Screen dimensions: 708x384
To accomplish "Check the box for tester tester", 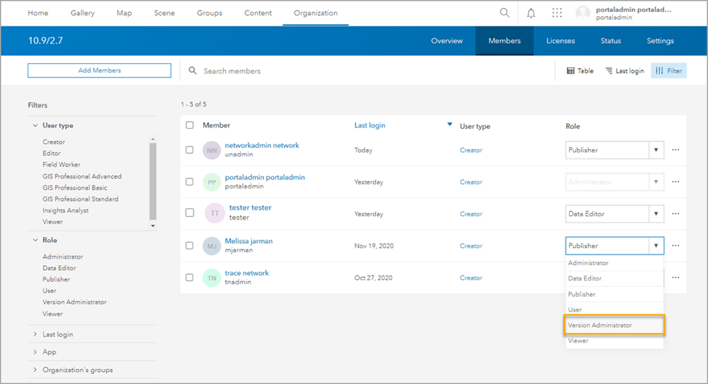I will click(x=189, y=213).
